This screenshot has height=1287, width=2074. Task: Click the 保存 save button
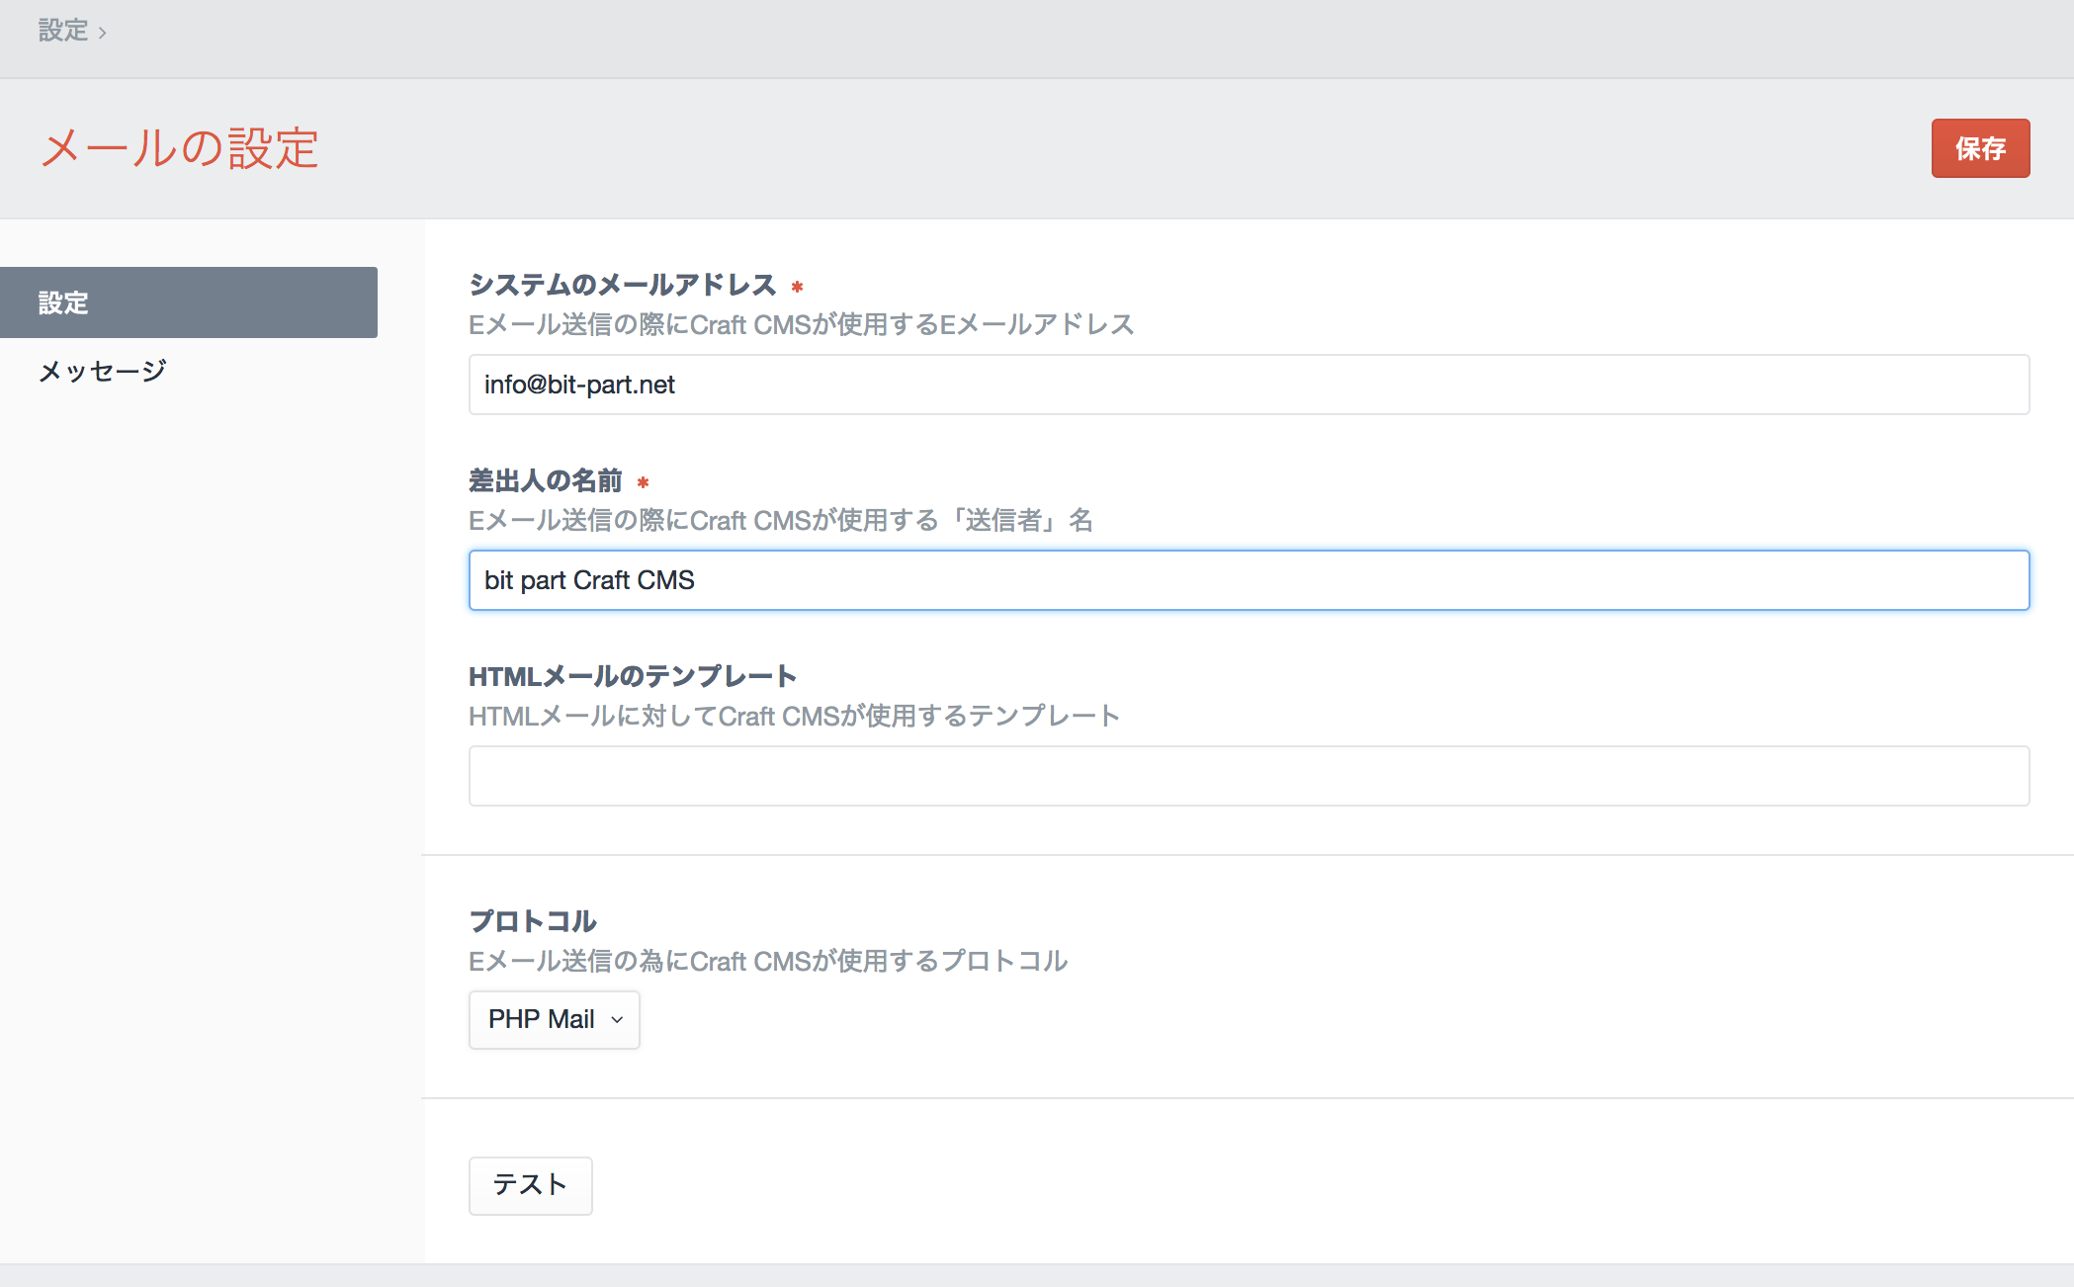pyautogui.click(x=1980, y=148)
